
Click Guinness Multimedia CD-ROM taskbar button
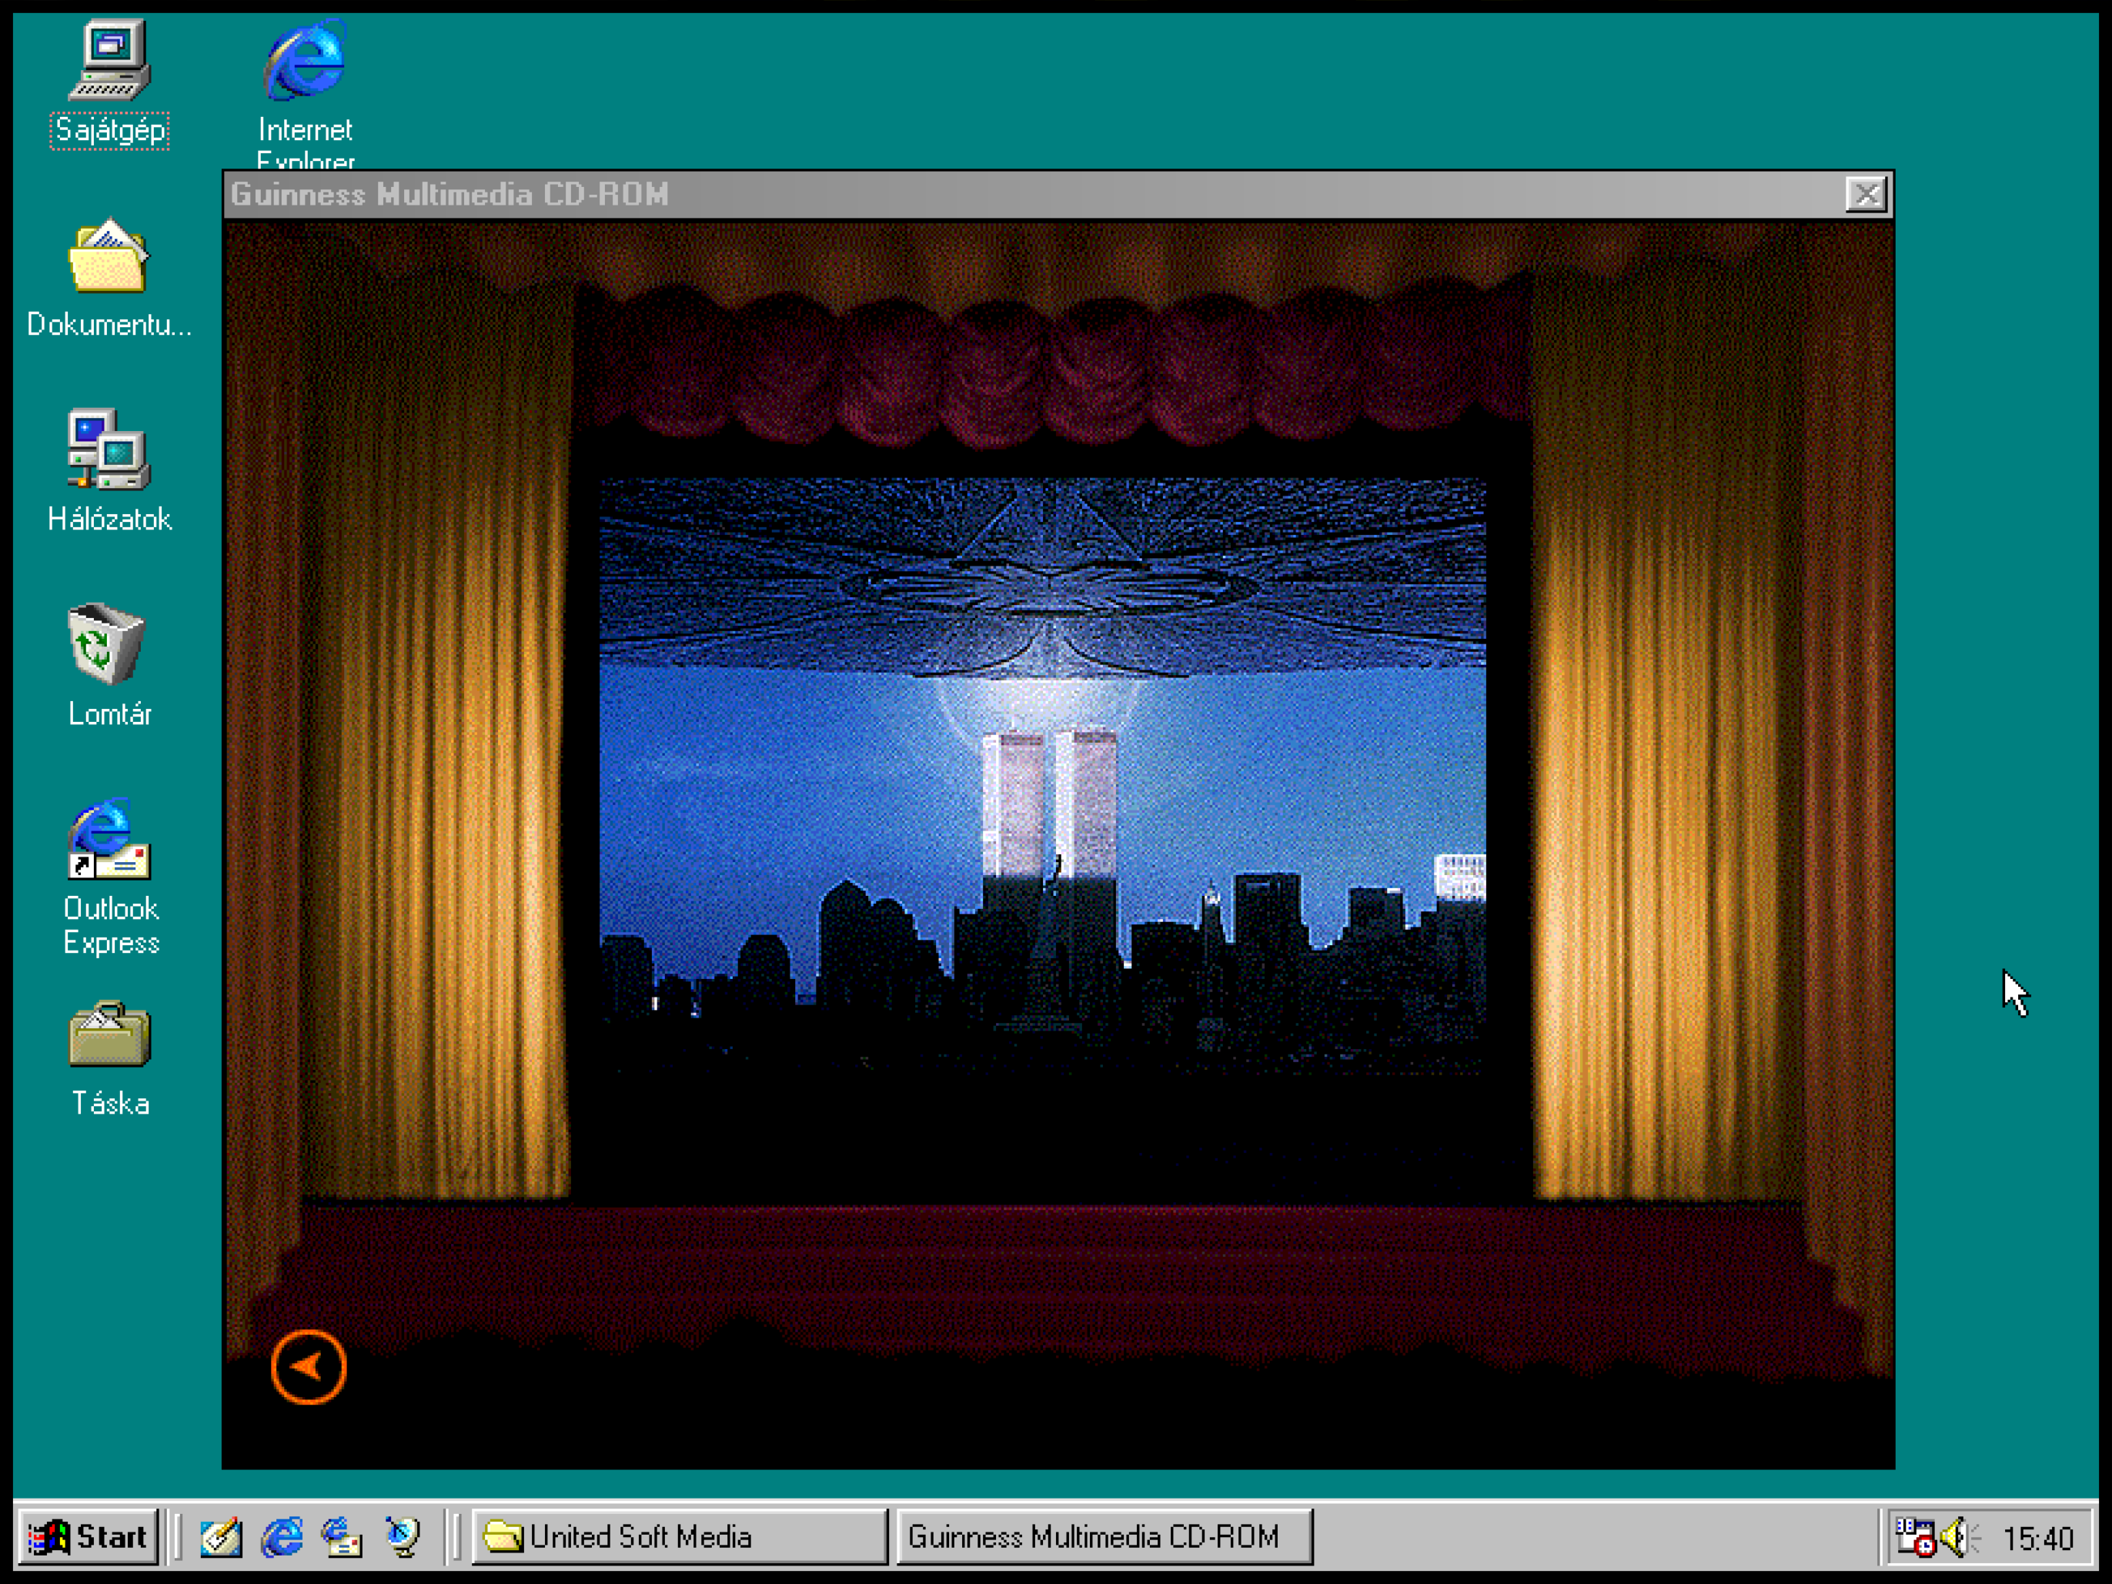[1104, 1537]
